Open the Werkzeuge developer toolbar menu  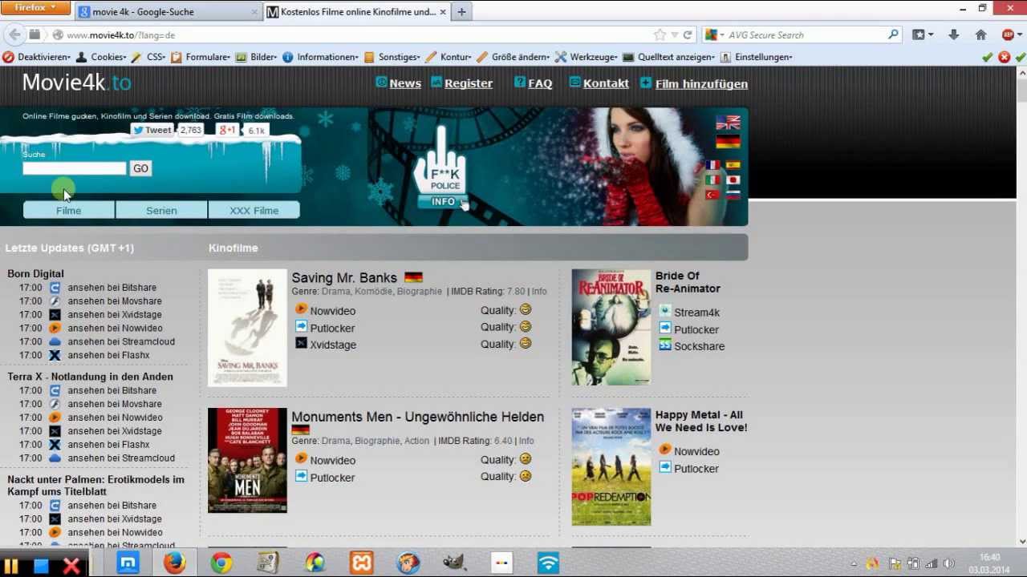click(x=587, y=57)
